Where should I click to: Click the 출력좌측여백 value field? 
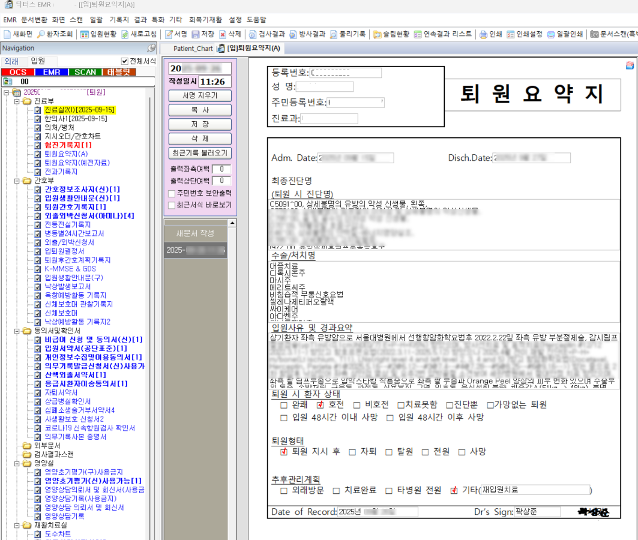(221, 169)
